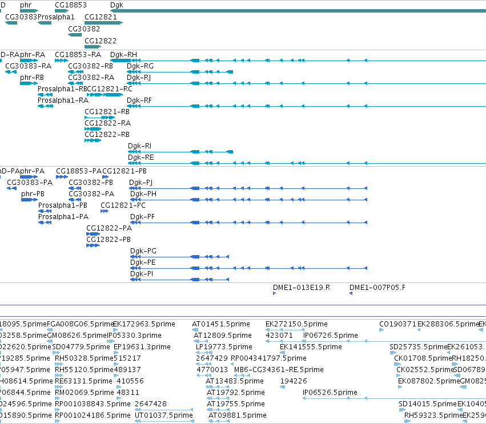
Task: Open the EK141555.5prime EST
Action: tap(282, 353)
